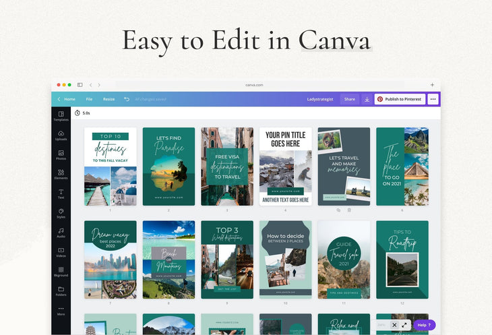Open the File menu
The width and height of the screenshot is (492, 335).
point(89,99)
